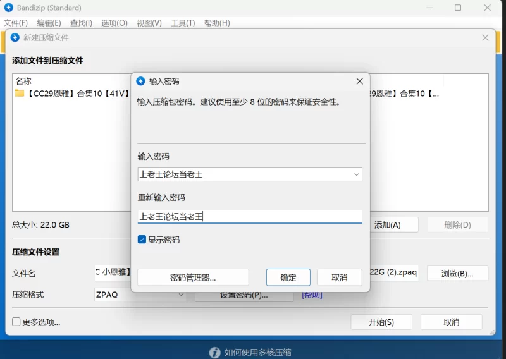
Task: Close the 输入密码 dialog with X
Action: tap(359, 82)
